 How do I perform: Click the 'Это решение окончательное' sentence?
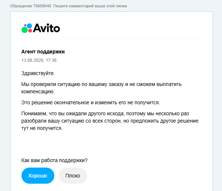91,102
